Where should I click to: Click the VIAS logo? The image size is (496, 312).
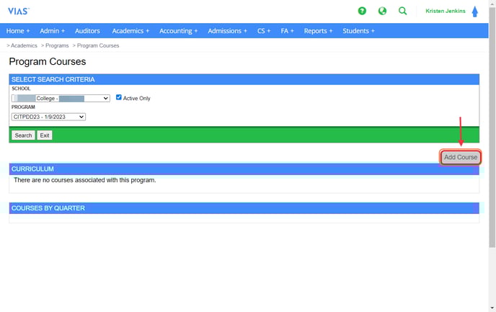pos(18,11)
